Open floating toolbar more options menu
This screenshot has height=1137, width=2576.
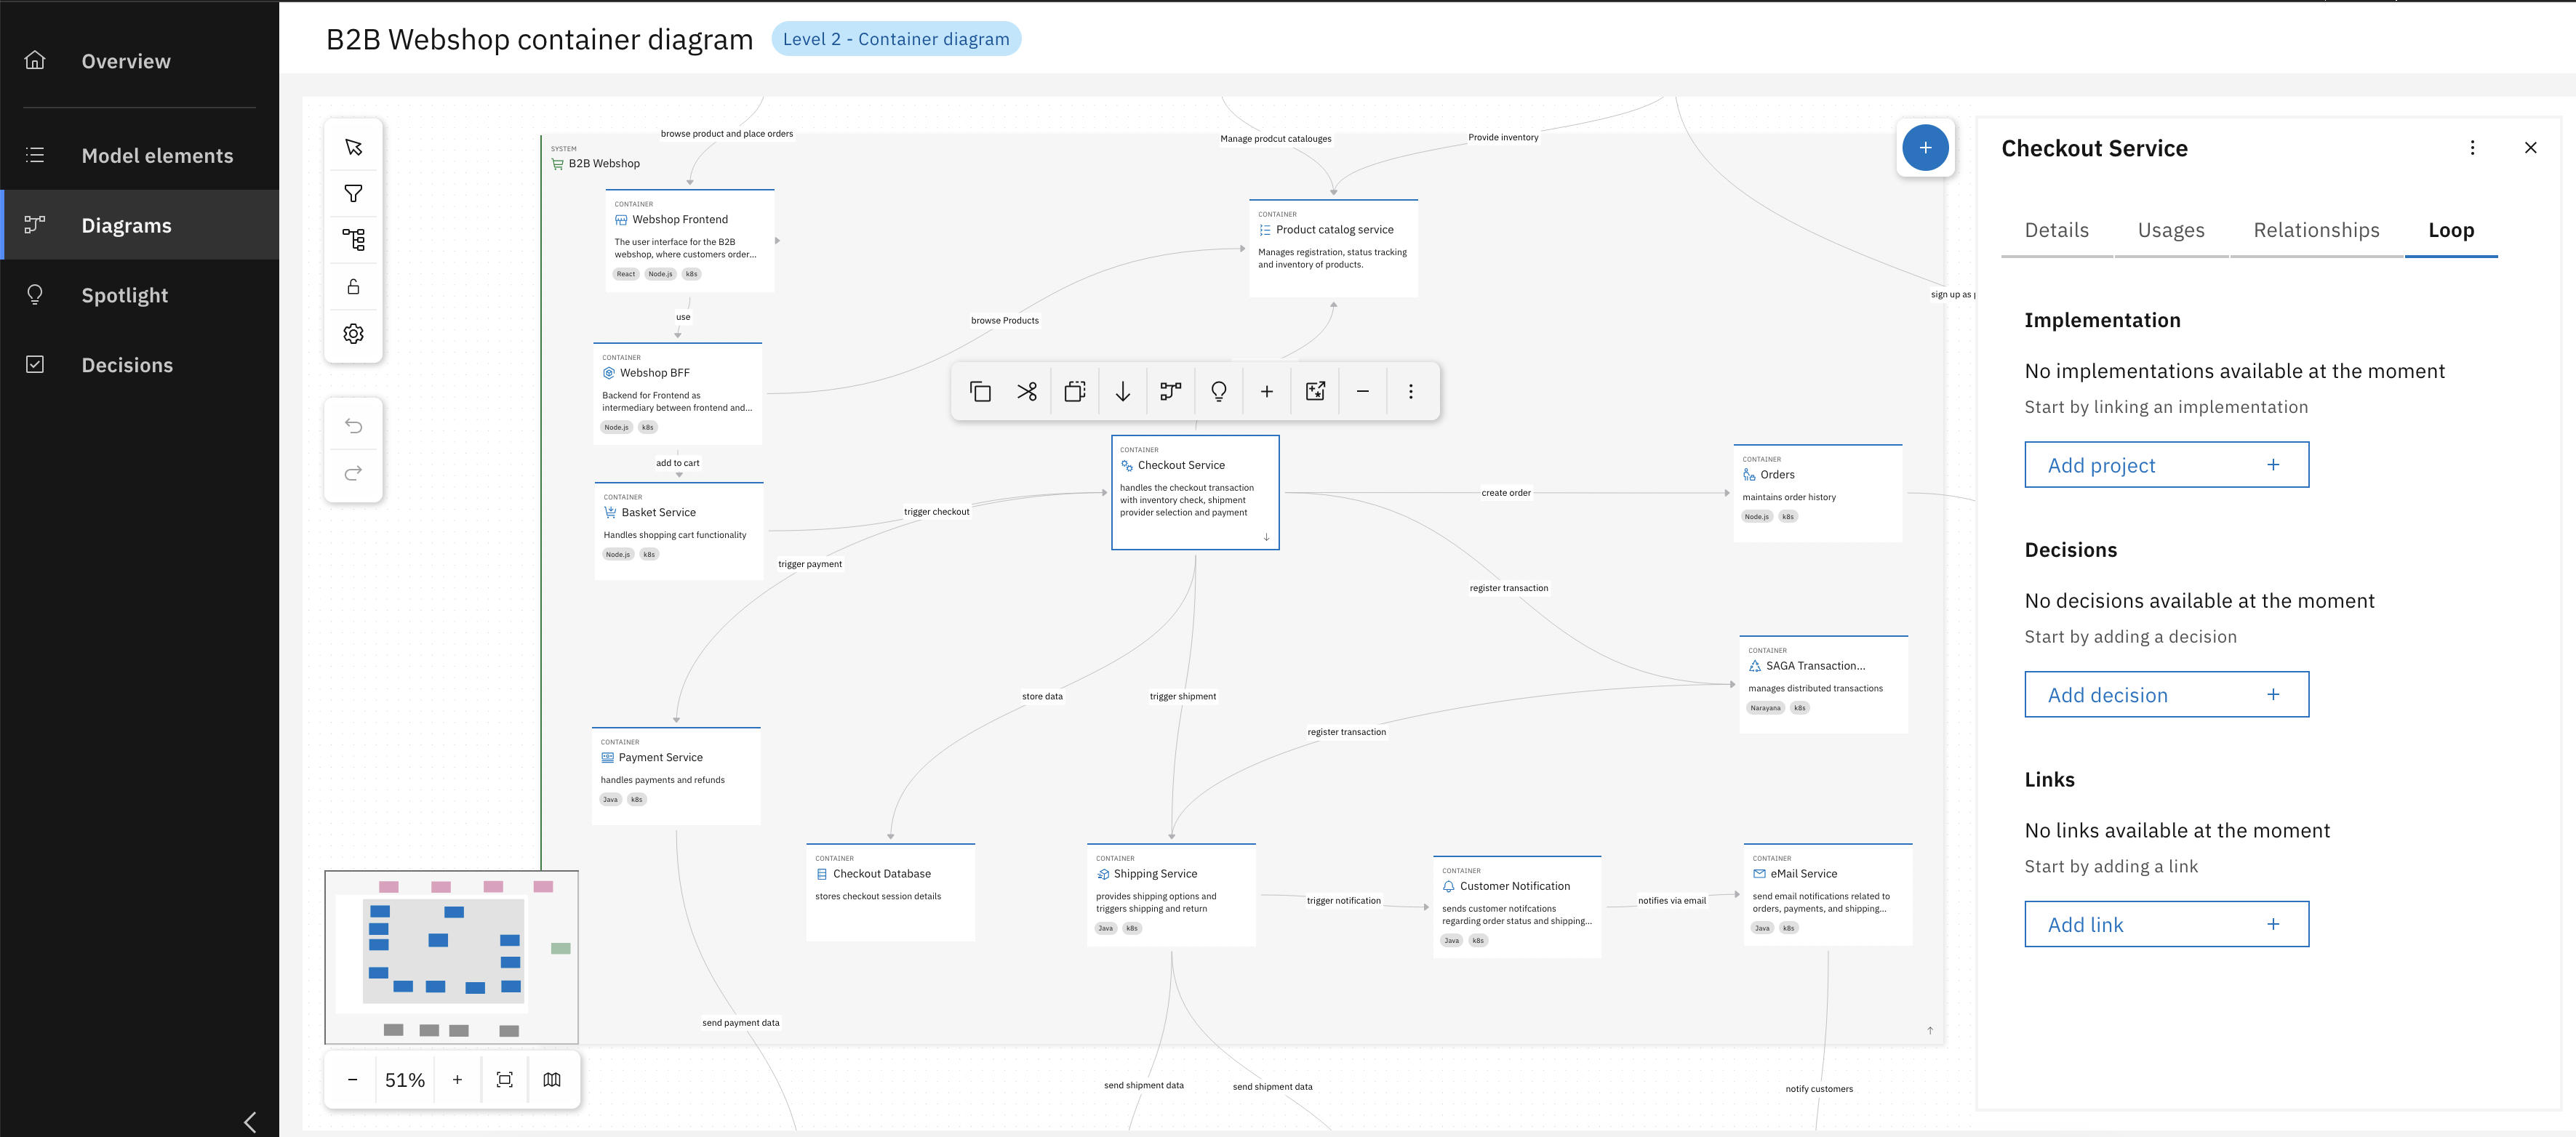coord(1410,391)
